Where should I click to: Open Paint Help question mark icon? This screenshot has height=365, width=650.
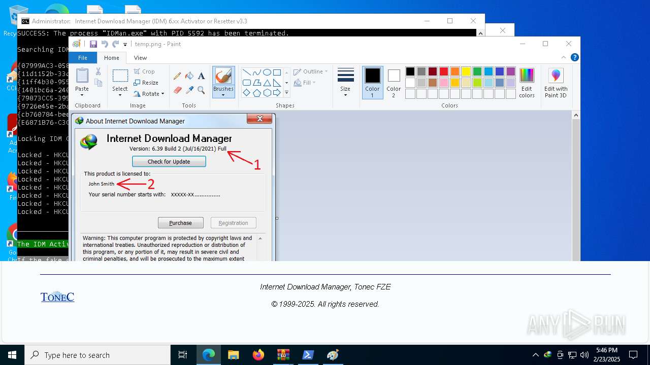click(574, 58)
